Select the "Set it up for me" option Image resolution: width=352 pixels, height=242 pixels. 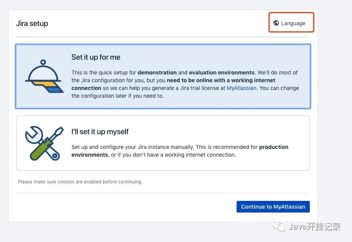(x=163, y=76)
